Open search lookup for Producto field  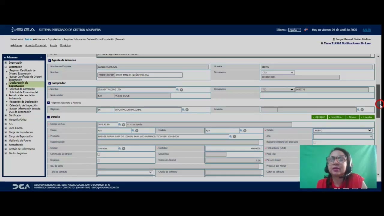[231, 136]
